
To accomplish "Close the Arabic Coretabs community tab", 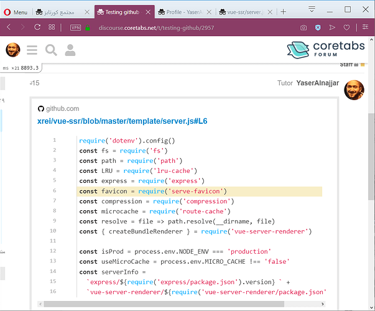I will pos(87,12).
